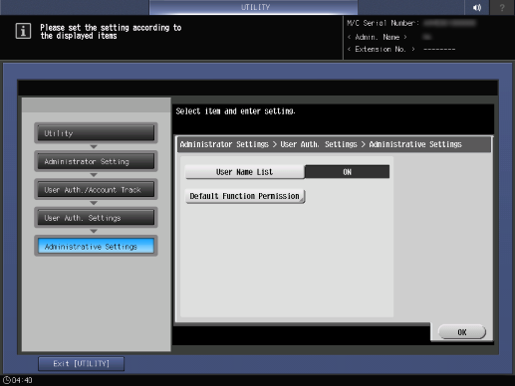Image resolution: width=515 pixels, height=386 pixels.
Task: Mute sound via the speaker icon
Action: point(477,7)
